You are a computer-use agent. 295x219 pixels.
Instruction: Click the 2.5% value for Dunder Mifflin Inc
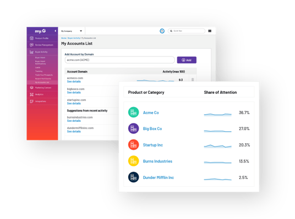coord(243,177)
